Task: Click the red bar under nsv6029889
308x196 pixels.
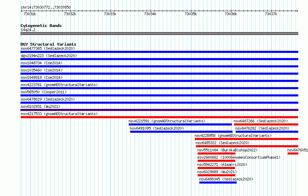Action: tap(216, 175)
